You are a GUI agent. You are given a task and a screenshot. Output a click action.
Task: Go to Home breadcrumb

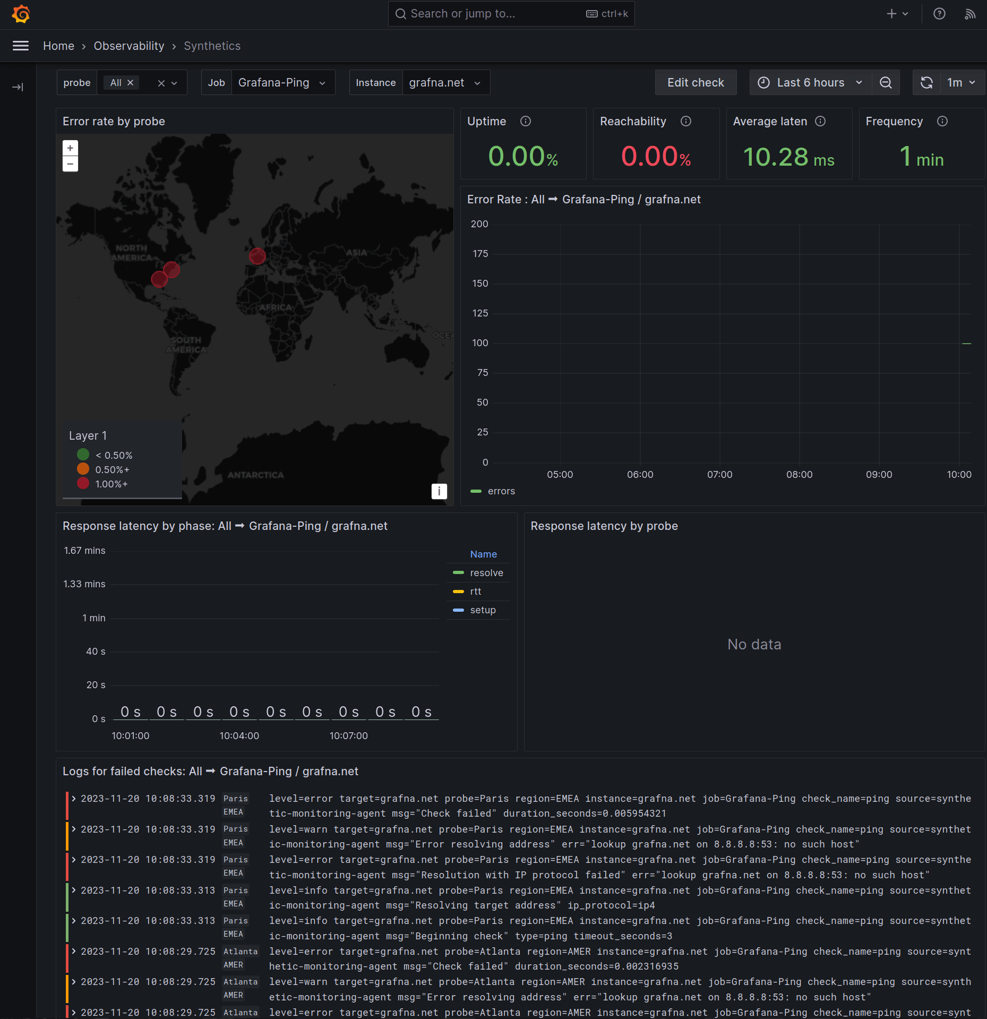(x=58, y=46)
